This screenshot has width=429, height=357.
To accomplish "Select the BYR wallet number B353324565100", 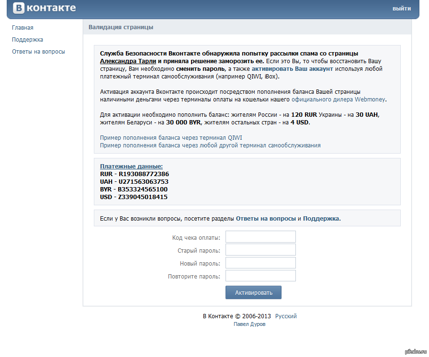I will [143, 190].
